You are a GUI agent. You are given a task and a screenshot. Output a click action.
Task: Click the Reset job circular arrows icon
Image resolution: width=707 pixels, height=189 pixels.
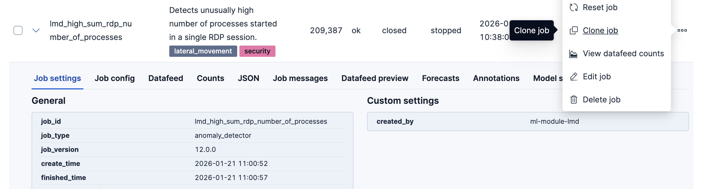click(573, 8)
